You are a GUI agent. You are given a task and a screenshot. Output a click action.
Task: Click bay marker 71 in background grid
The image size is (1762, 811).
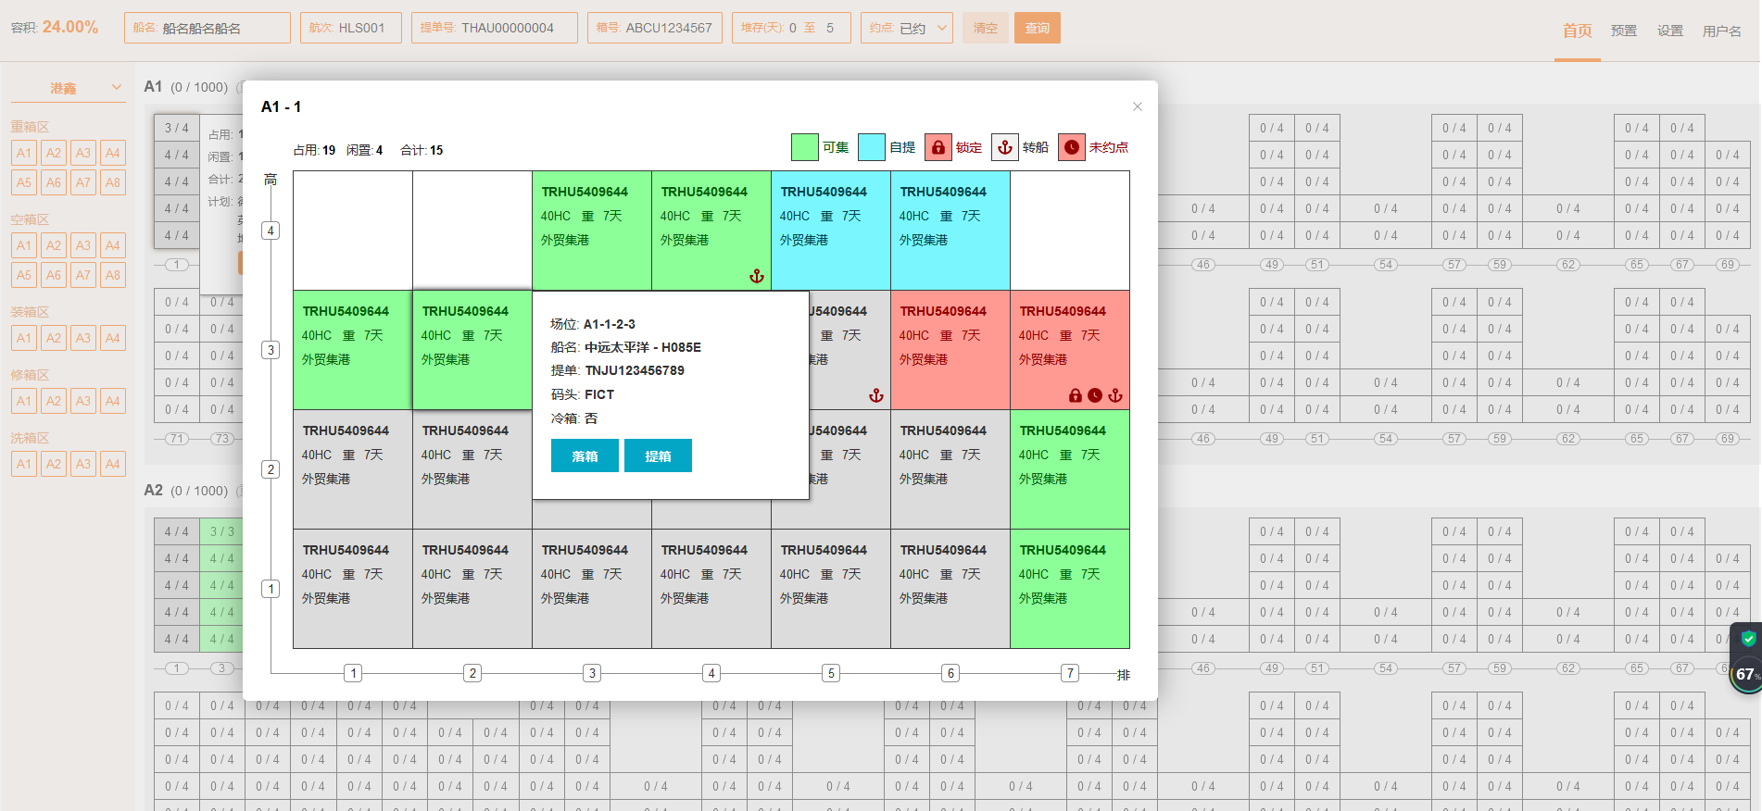click(176, 439)
